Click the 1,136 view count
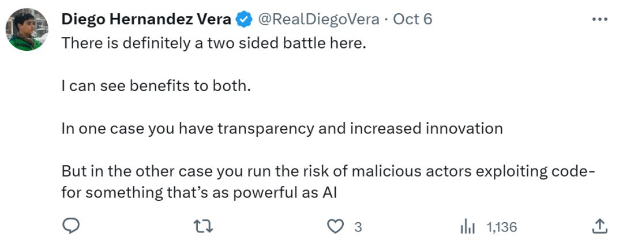This screenshot has width=623, height=243. click(x=502, y=227)
